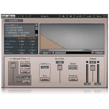Image resolution: width=109 pixels, height=109 pixels.
Task: Click the IR info panel up arrow
Action: [37, 25]
